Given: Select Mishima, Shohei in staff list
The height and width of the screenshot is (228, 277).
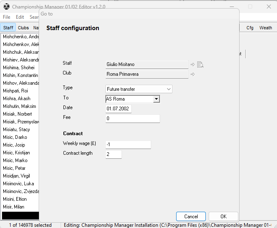Looking at the screenshot, I should 20,68.
